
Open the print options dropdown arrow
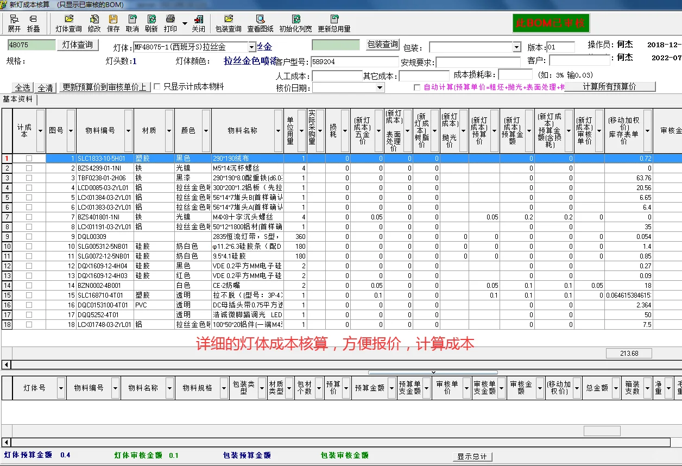[x=185, y=23]
